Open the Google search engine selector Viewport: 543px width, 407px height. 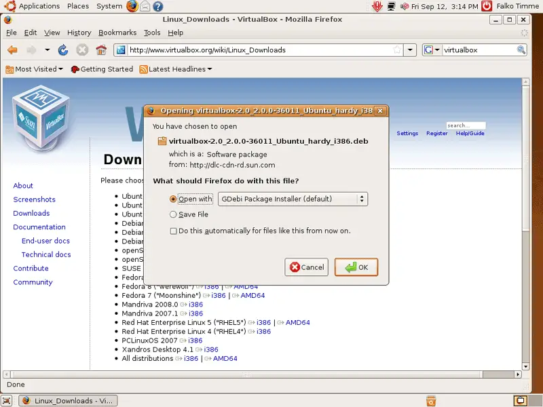pyautogui.click(x=432, y=50)
